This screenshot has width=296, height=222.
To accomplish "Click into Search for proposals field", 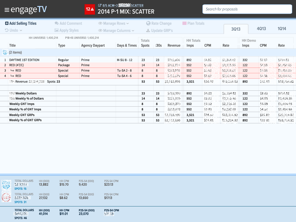I will (247, 9).
